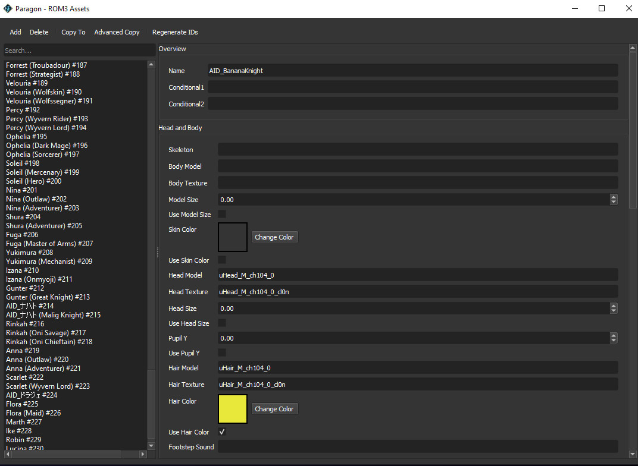Toggle the Use Skin Color checkbox
Viewport: 638px width, 466px height.
click(x=222, y=260)
